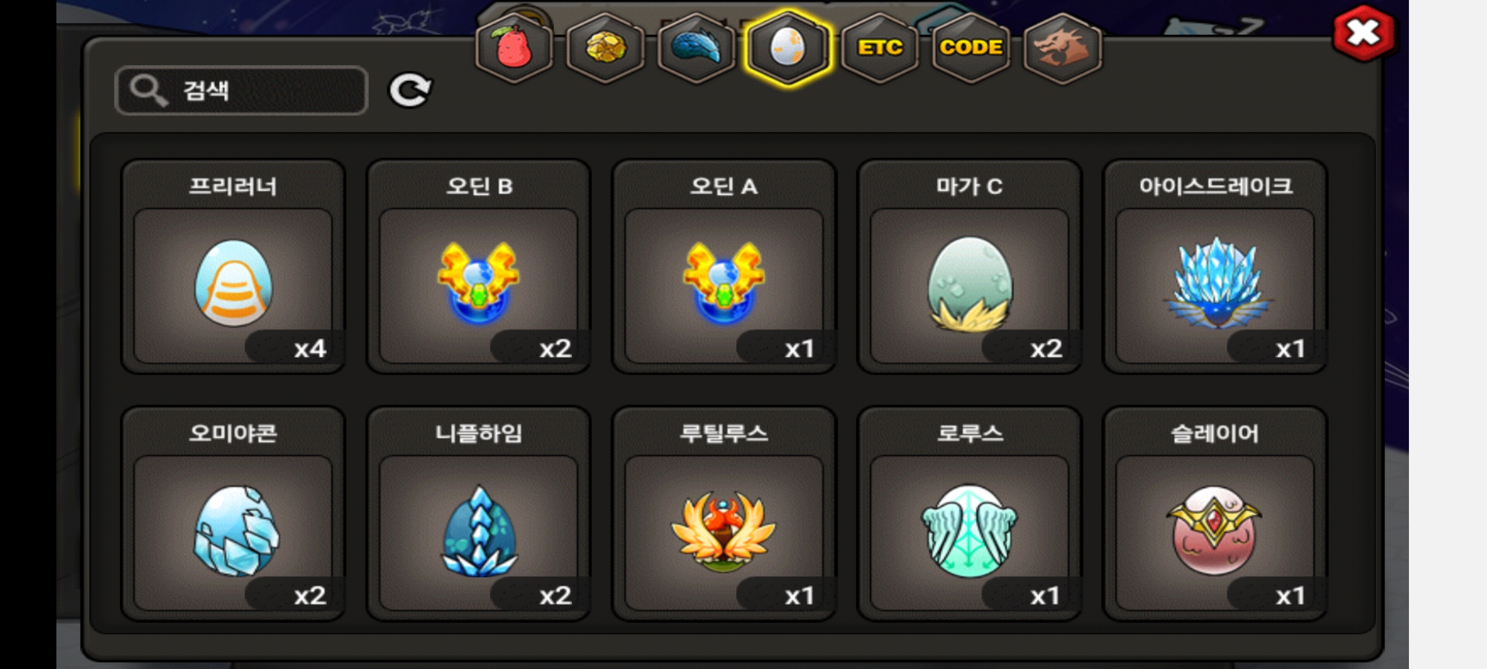Tap the 아이스드레이크 crystal egg

(1215, 266)
